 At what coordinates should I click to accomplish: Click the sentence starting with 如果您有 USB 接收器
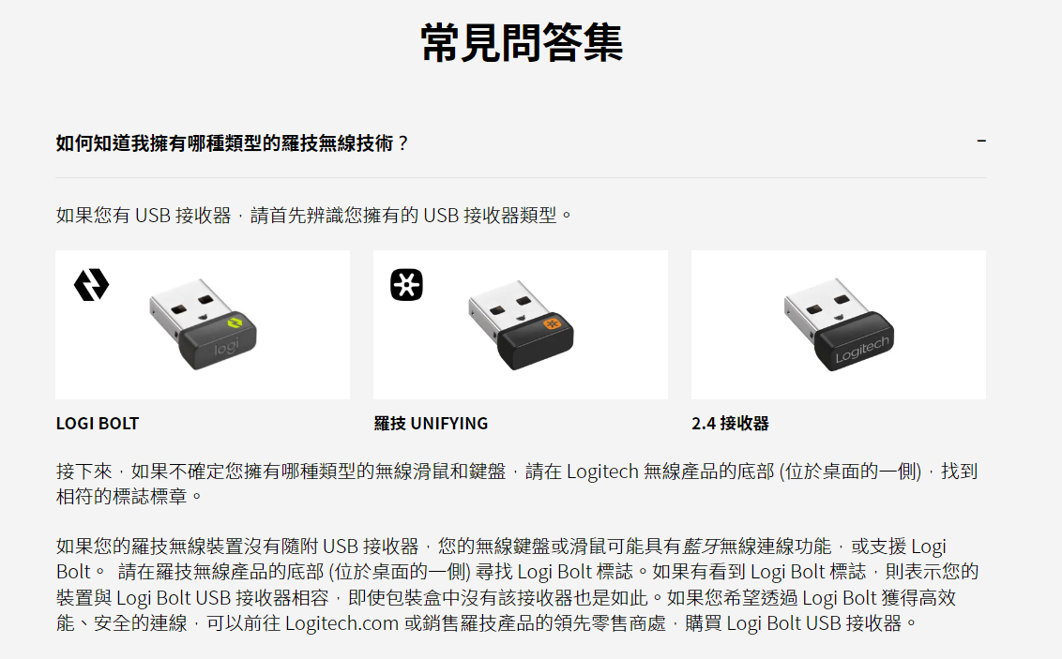pos(314,216)
